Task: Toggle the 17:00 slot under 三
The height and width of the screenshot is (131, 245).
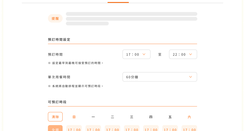Action: [x=132, y=129]
